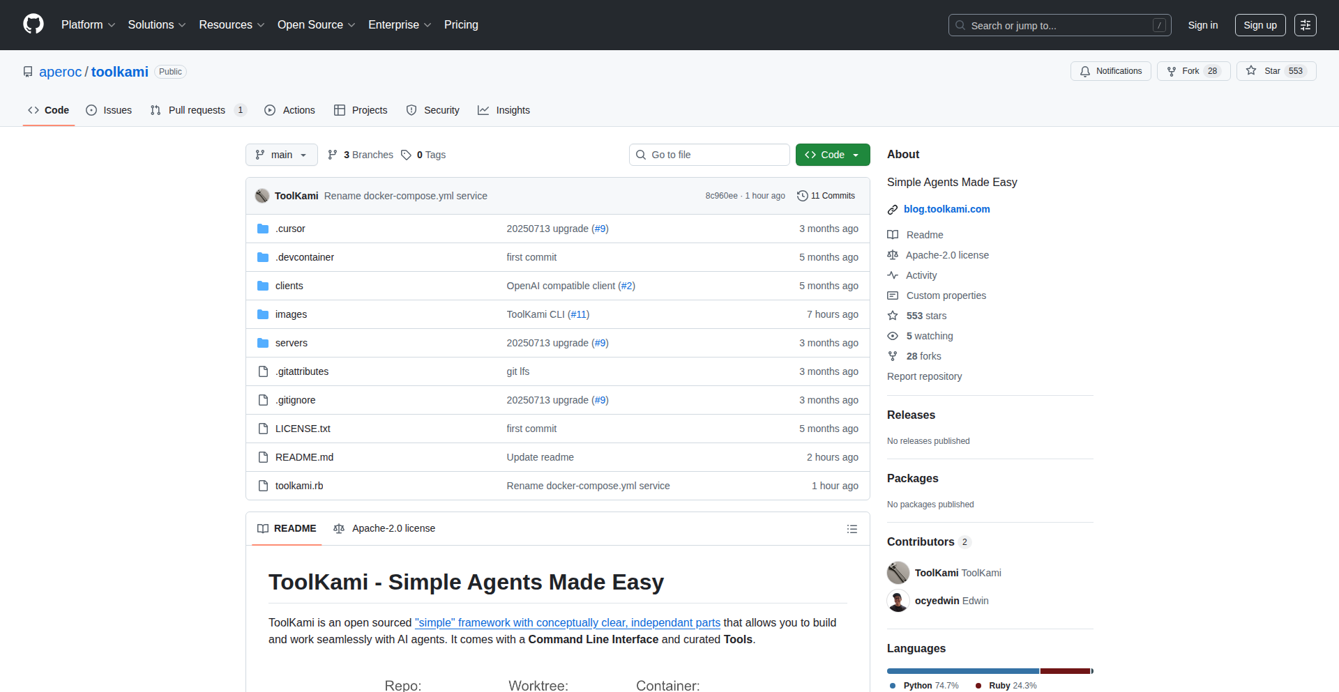Screen dimensions: 1339x692
Task: Open the Pull requests tab
Action: click(x=198, y=110)
